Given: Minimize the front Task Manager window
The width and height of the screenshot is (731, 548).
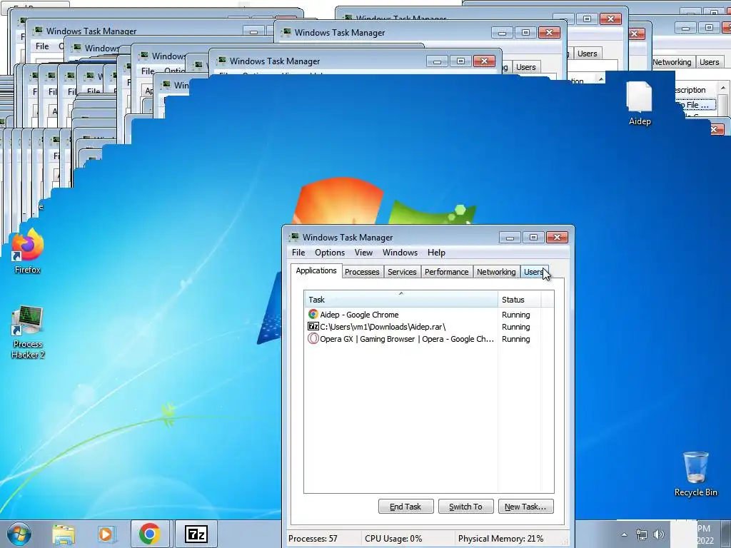Looking at the screenshot, I should pos(510,238).
